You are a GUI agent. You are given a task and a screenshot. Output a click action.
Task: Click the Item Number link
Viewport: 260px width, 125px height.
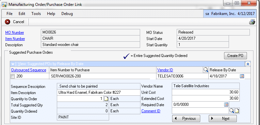(15, 39)
